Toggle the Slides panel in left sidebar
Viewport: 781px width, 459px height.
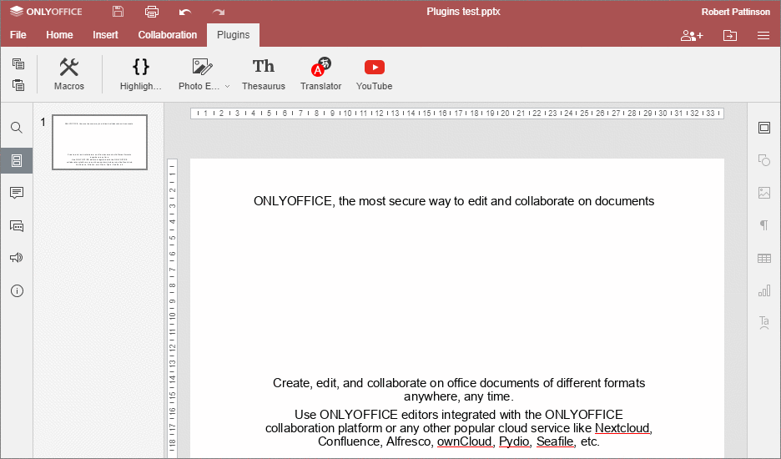(17, 160)
